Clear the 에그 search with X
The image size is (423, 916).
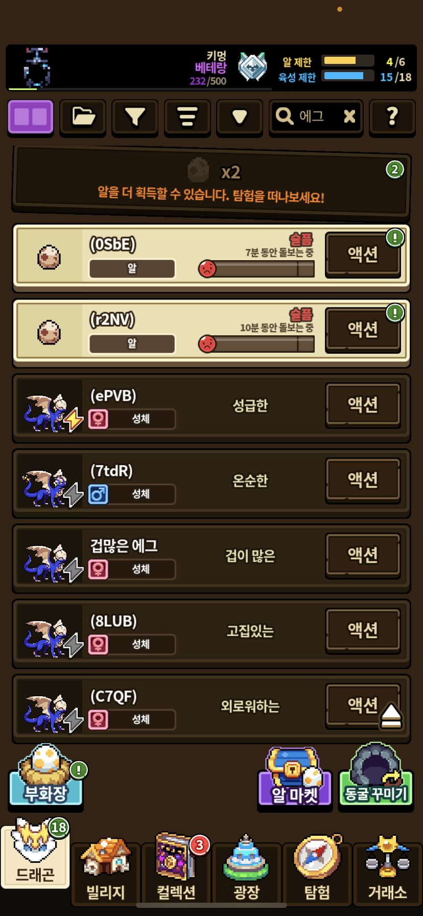349,117
